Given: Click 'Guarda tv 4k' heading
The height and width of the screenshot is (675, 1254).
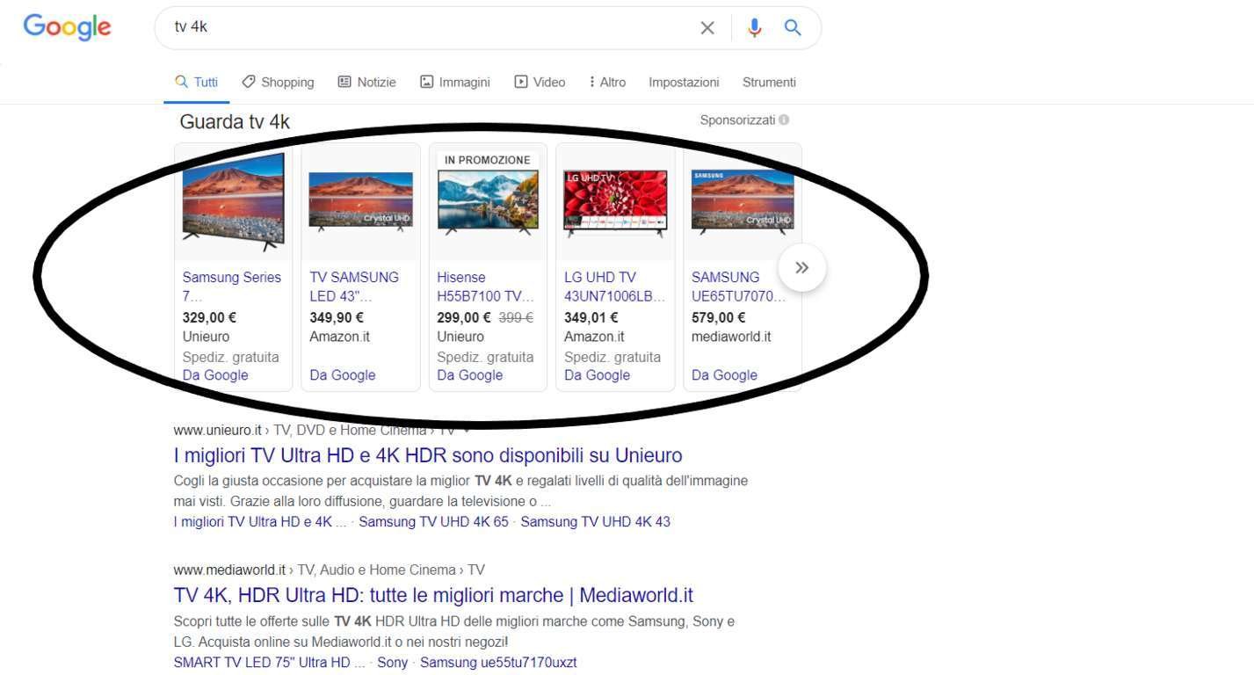Looking at the screenshot, I should click(235, 122).
